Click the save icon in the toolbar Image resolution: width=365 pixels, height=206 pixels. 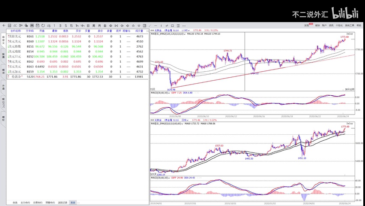pos(37,25)
